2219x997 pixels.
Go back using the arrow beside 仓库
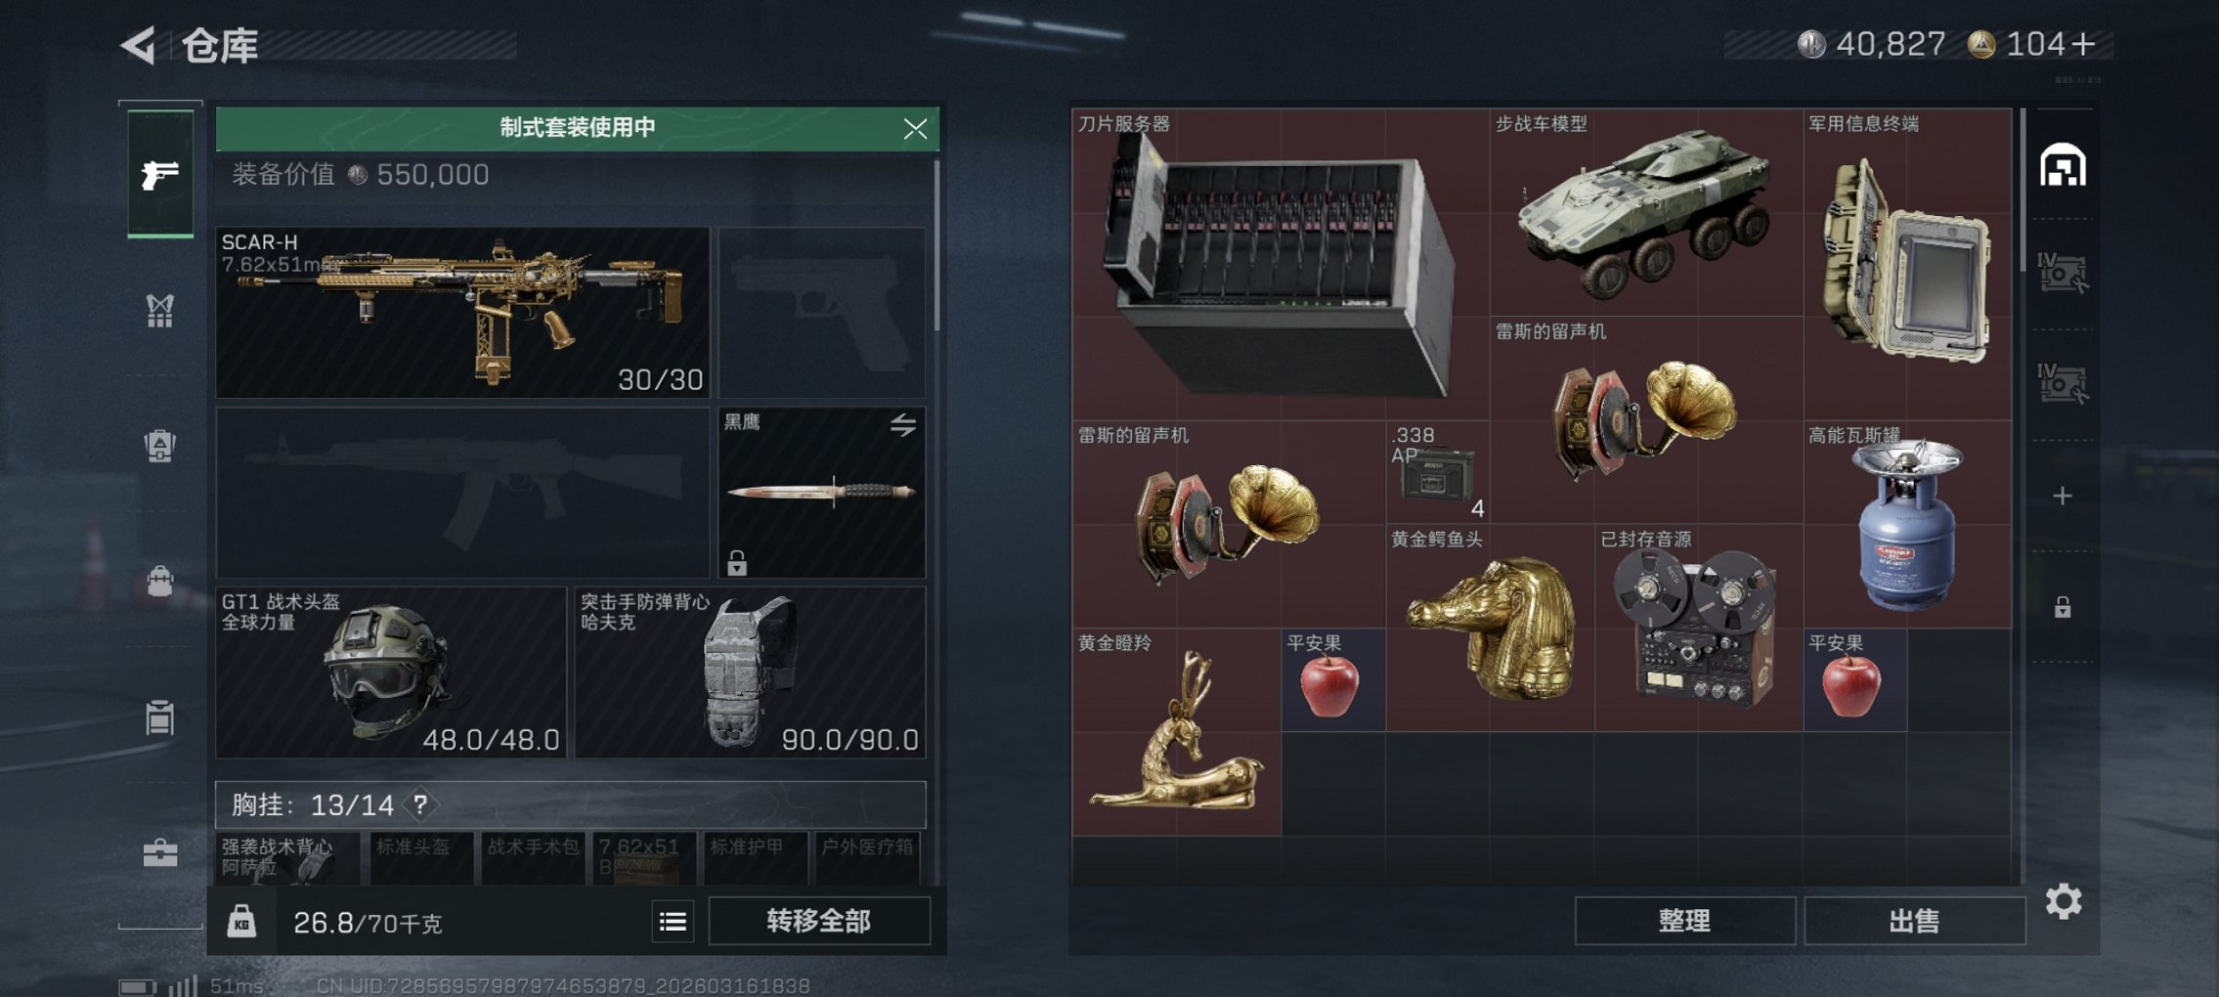click(139, 45)
